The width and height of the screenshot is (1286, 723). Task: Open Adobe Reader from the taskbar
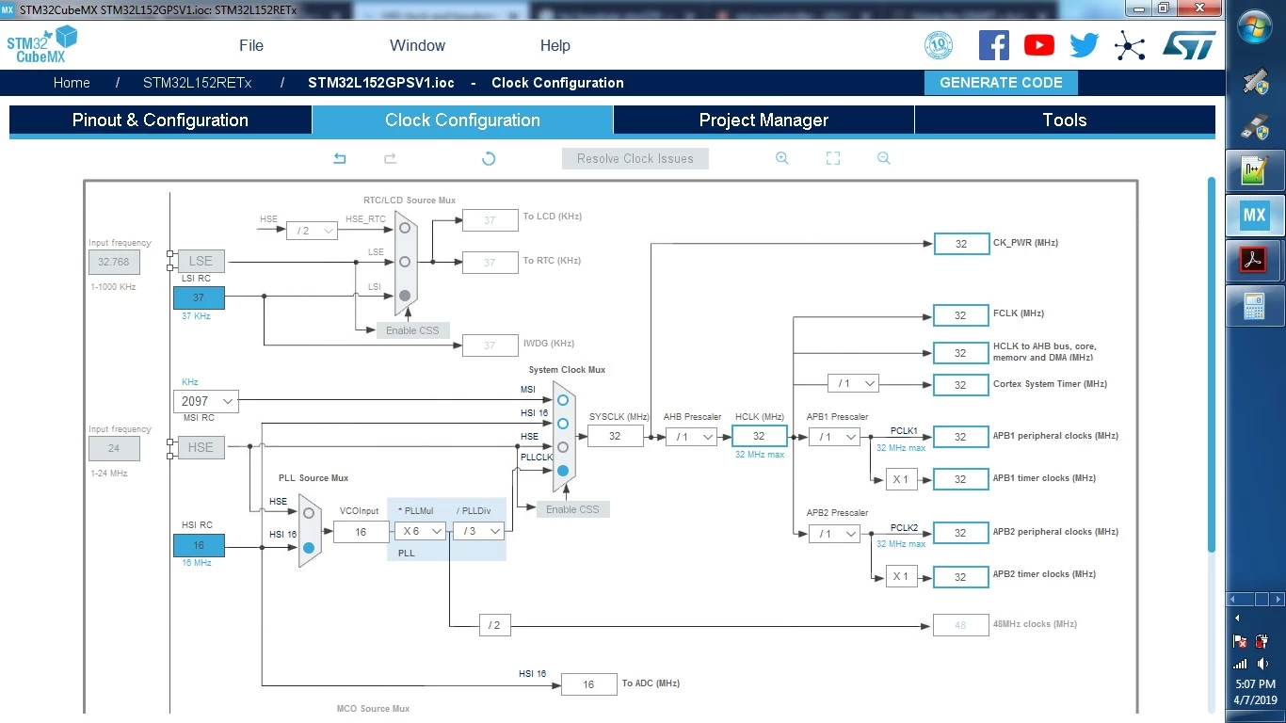(x=1255, y=260)
